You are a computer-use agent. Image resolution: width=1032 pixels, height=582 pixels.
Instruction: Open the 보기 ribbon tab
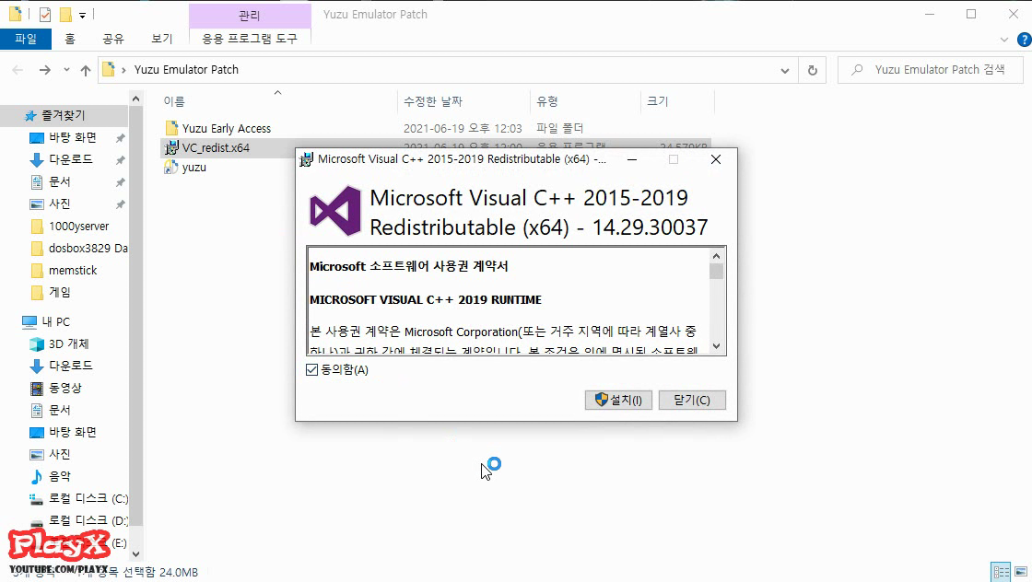point(161,39)
